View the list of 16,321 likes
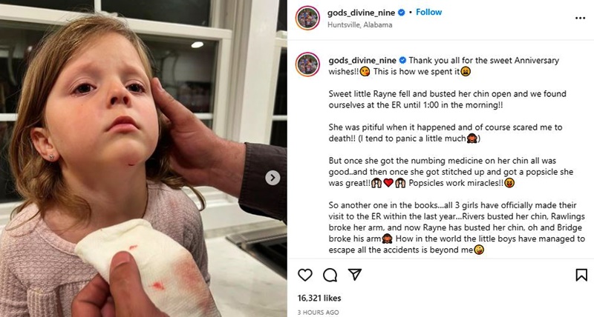 tap(319, 298)
